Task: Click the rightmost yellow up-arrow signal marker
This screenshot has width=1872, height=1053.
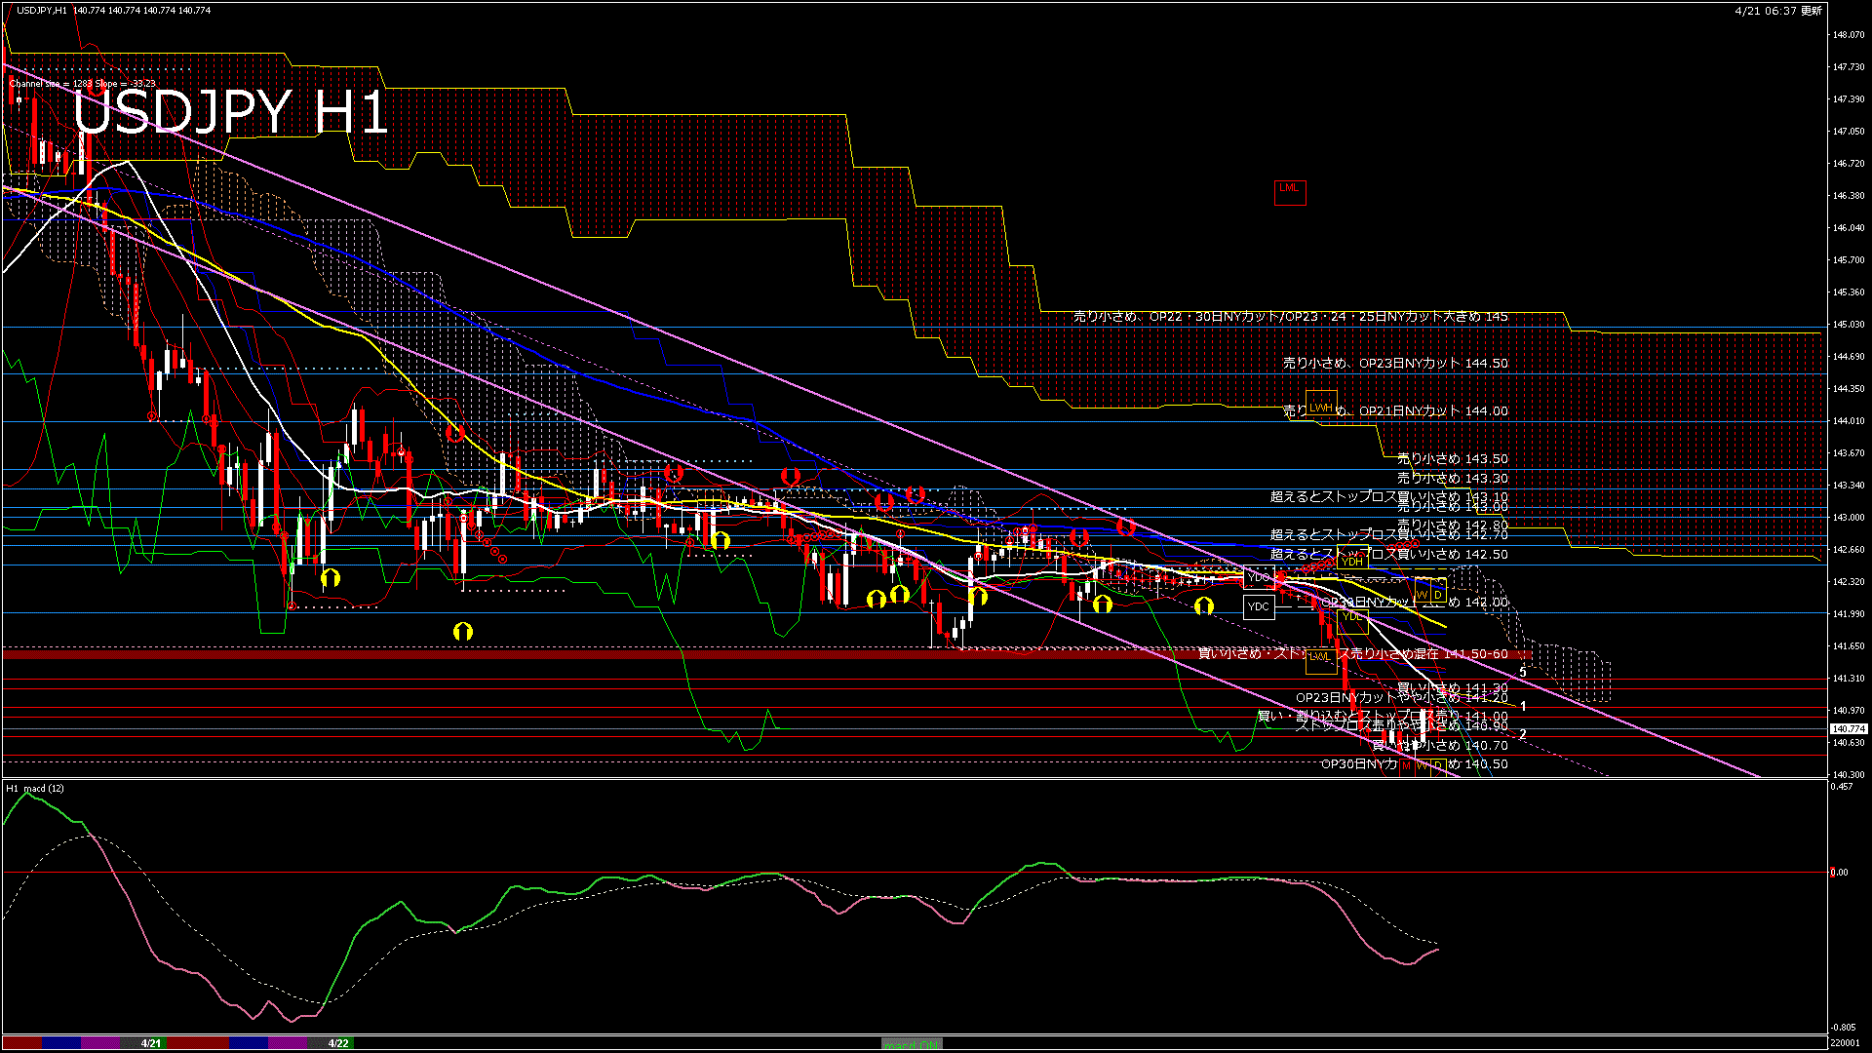Action: click(1204, 606)
